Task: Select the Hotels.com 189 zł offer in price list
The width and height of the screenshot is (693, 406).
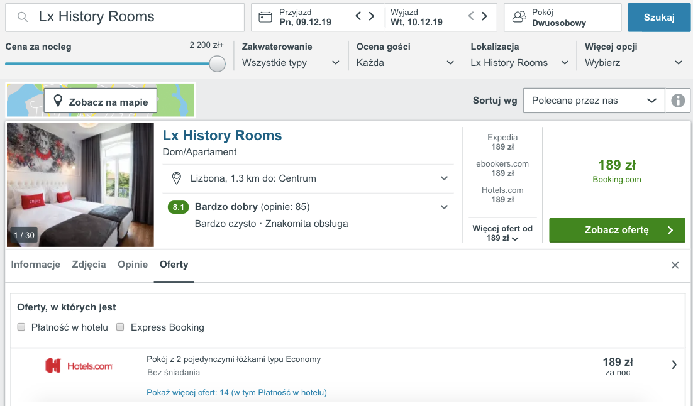Action: point(502,195)
